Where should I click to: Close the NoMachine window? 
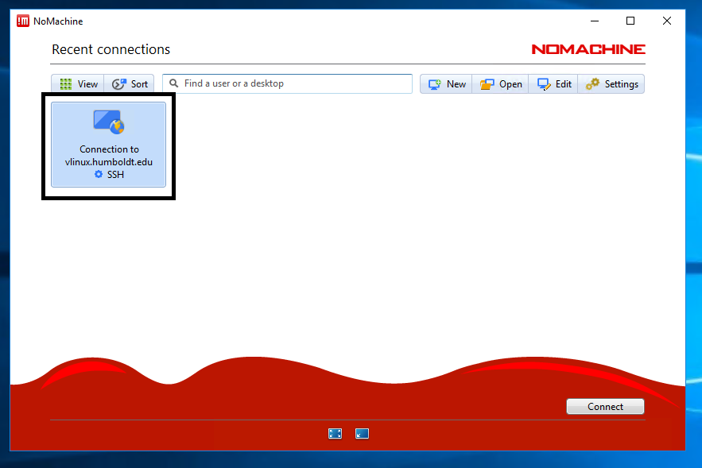click(667, 21)
